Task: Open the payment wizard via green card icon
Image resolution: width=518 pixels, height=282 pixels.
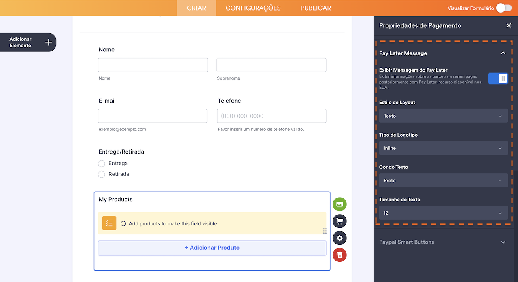Action: (x=340, y=204)
